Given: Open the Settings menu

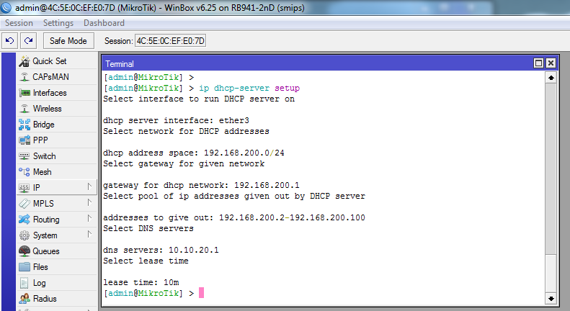Looking at the screenshot, I should tap(58, 23).
